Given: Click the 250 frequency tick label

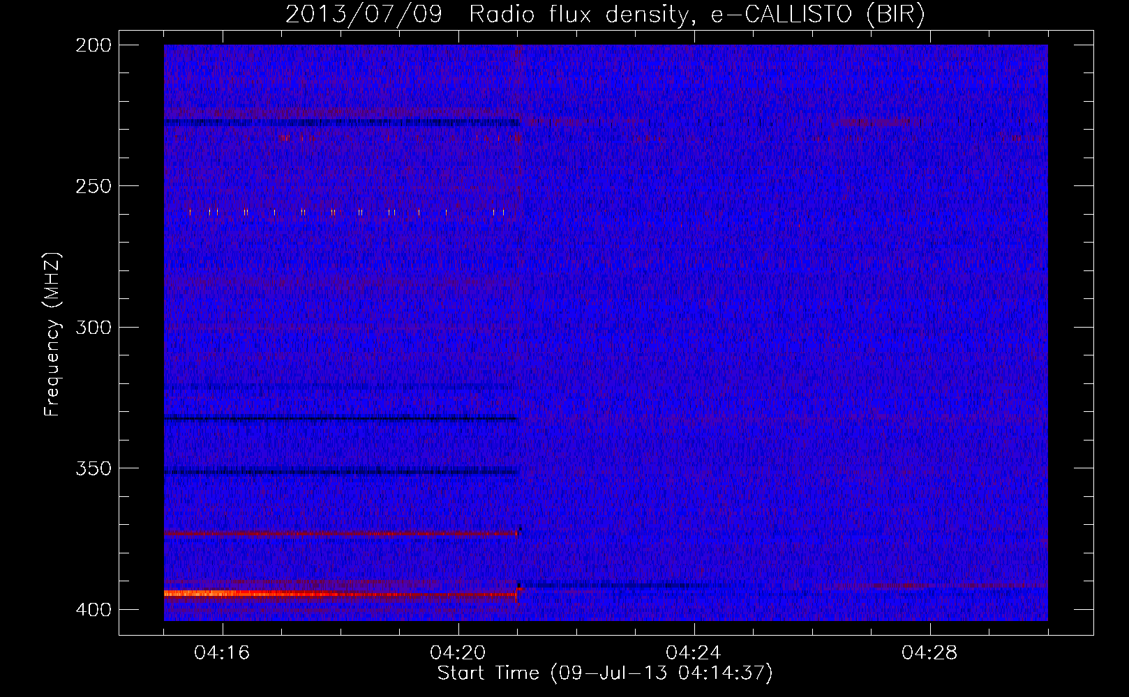Looking at the screenshot, I should [x=93, y=186].
